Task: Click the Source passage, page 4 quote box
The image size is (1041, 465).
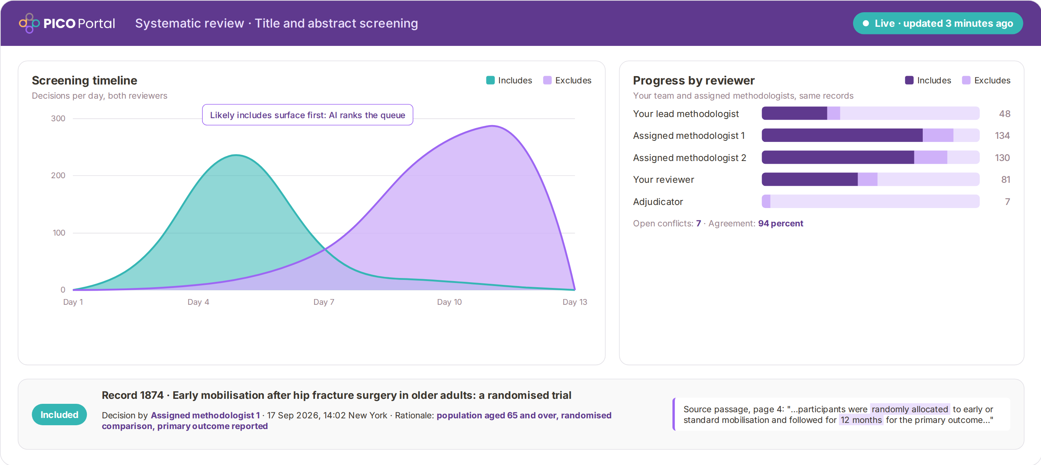Action: tap(841, 415)
